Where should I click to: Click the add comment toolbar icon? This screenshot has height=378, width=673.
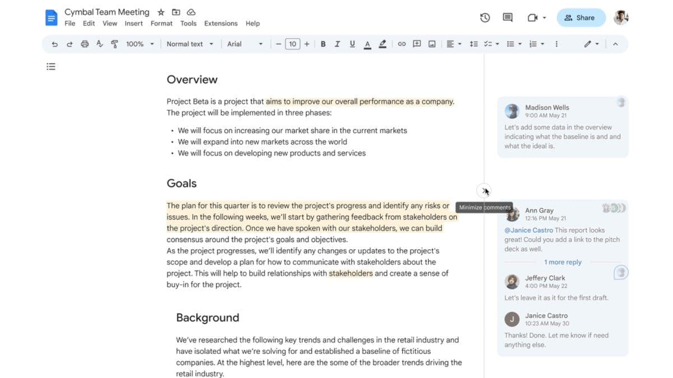[x=417, y=44]
